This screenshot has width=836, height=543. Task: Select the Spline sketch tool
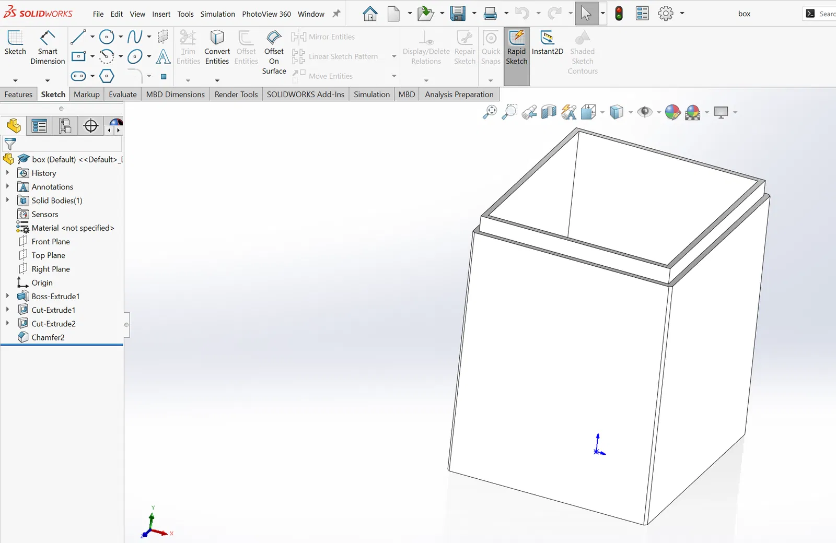click(135, 37)
